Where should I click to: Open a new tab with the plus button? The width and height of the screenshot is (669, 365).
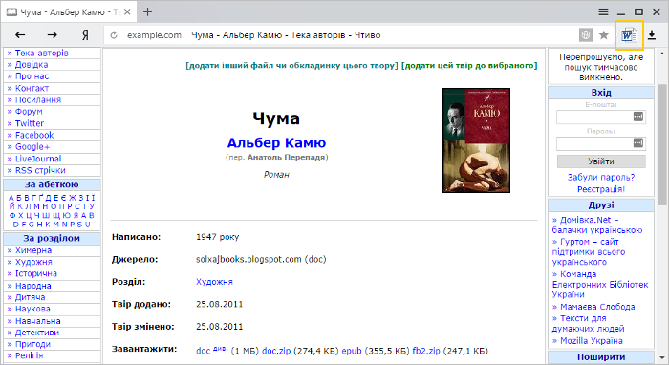(x=147, y=11)
